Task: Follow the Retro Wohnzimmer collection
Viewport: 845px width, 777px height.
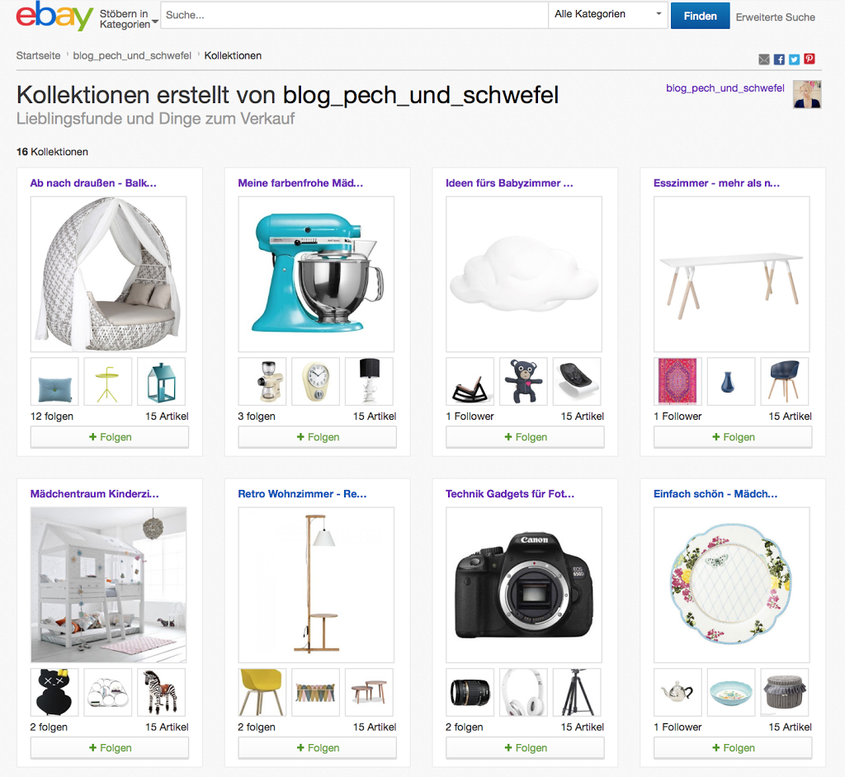Action: 318,748
